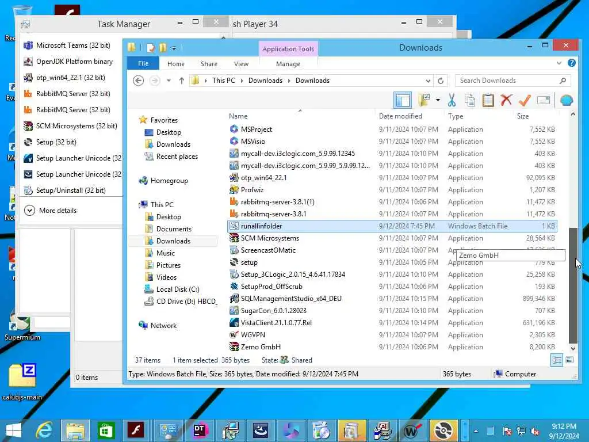
Task: Click the Rename icon in toolbar
Action: [543, 100]
